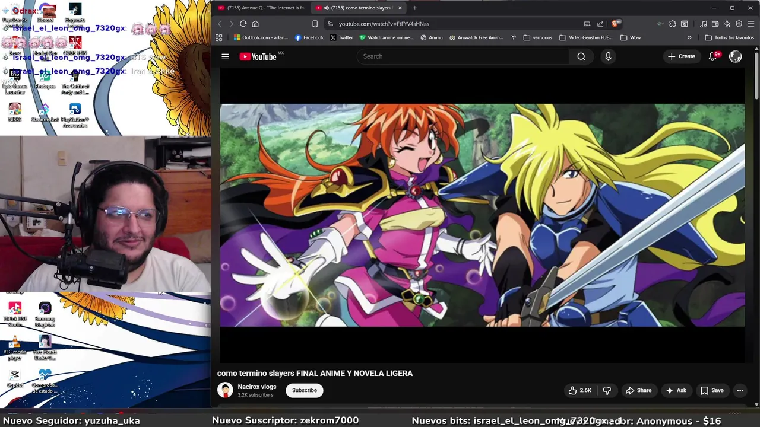This screenshot has height=427, width=760.
Task: Open the CODE VEIN desktop shortcut
Action: [75, 46]
